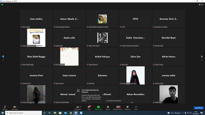The height and width of the screenshot is (115, 205).
Task: Show hidden system tray icons chevron
Action: coord(183,113)
